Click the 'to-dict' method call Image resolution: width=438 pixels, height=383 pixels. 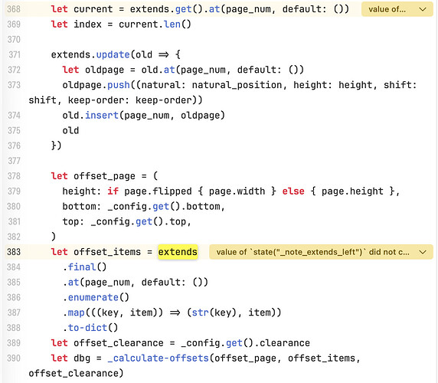pyautogui.click(x=87, y=328)
